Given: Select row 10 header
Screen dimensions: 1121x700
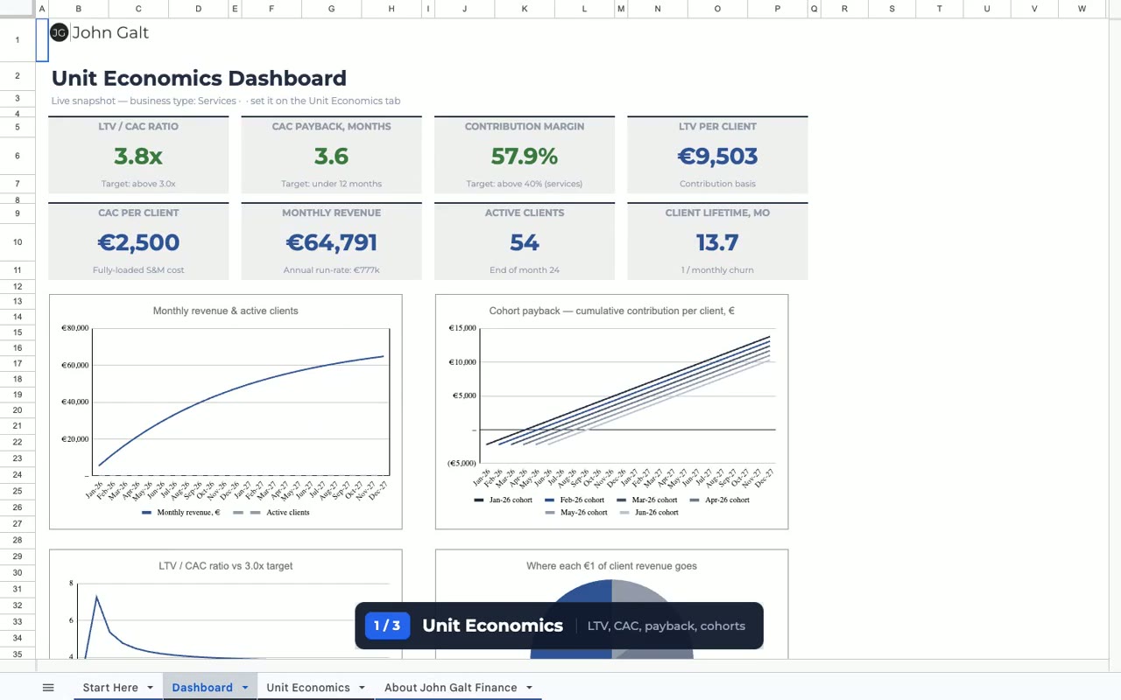Looking at the screenshot, I should (18, 242).
